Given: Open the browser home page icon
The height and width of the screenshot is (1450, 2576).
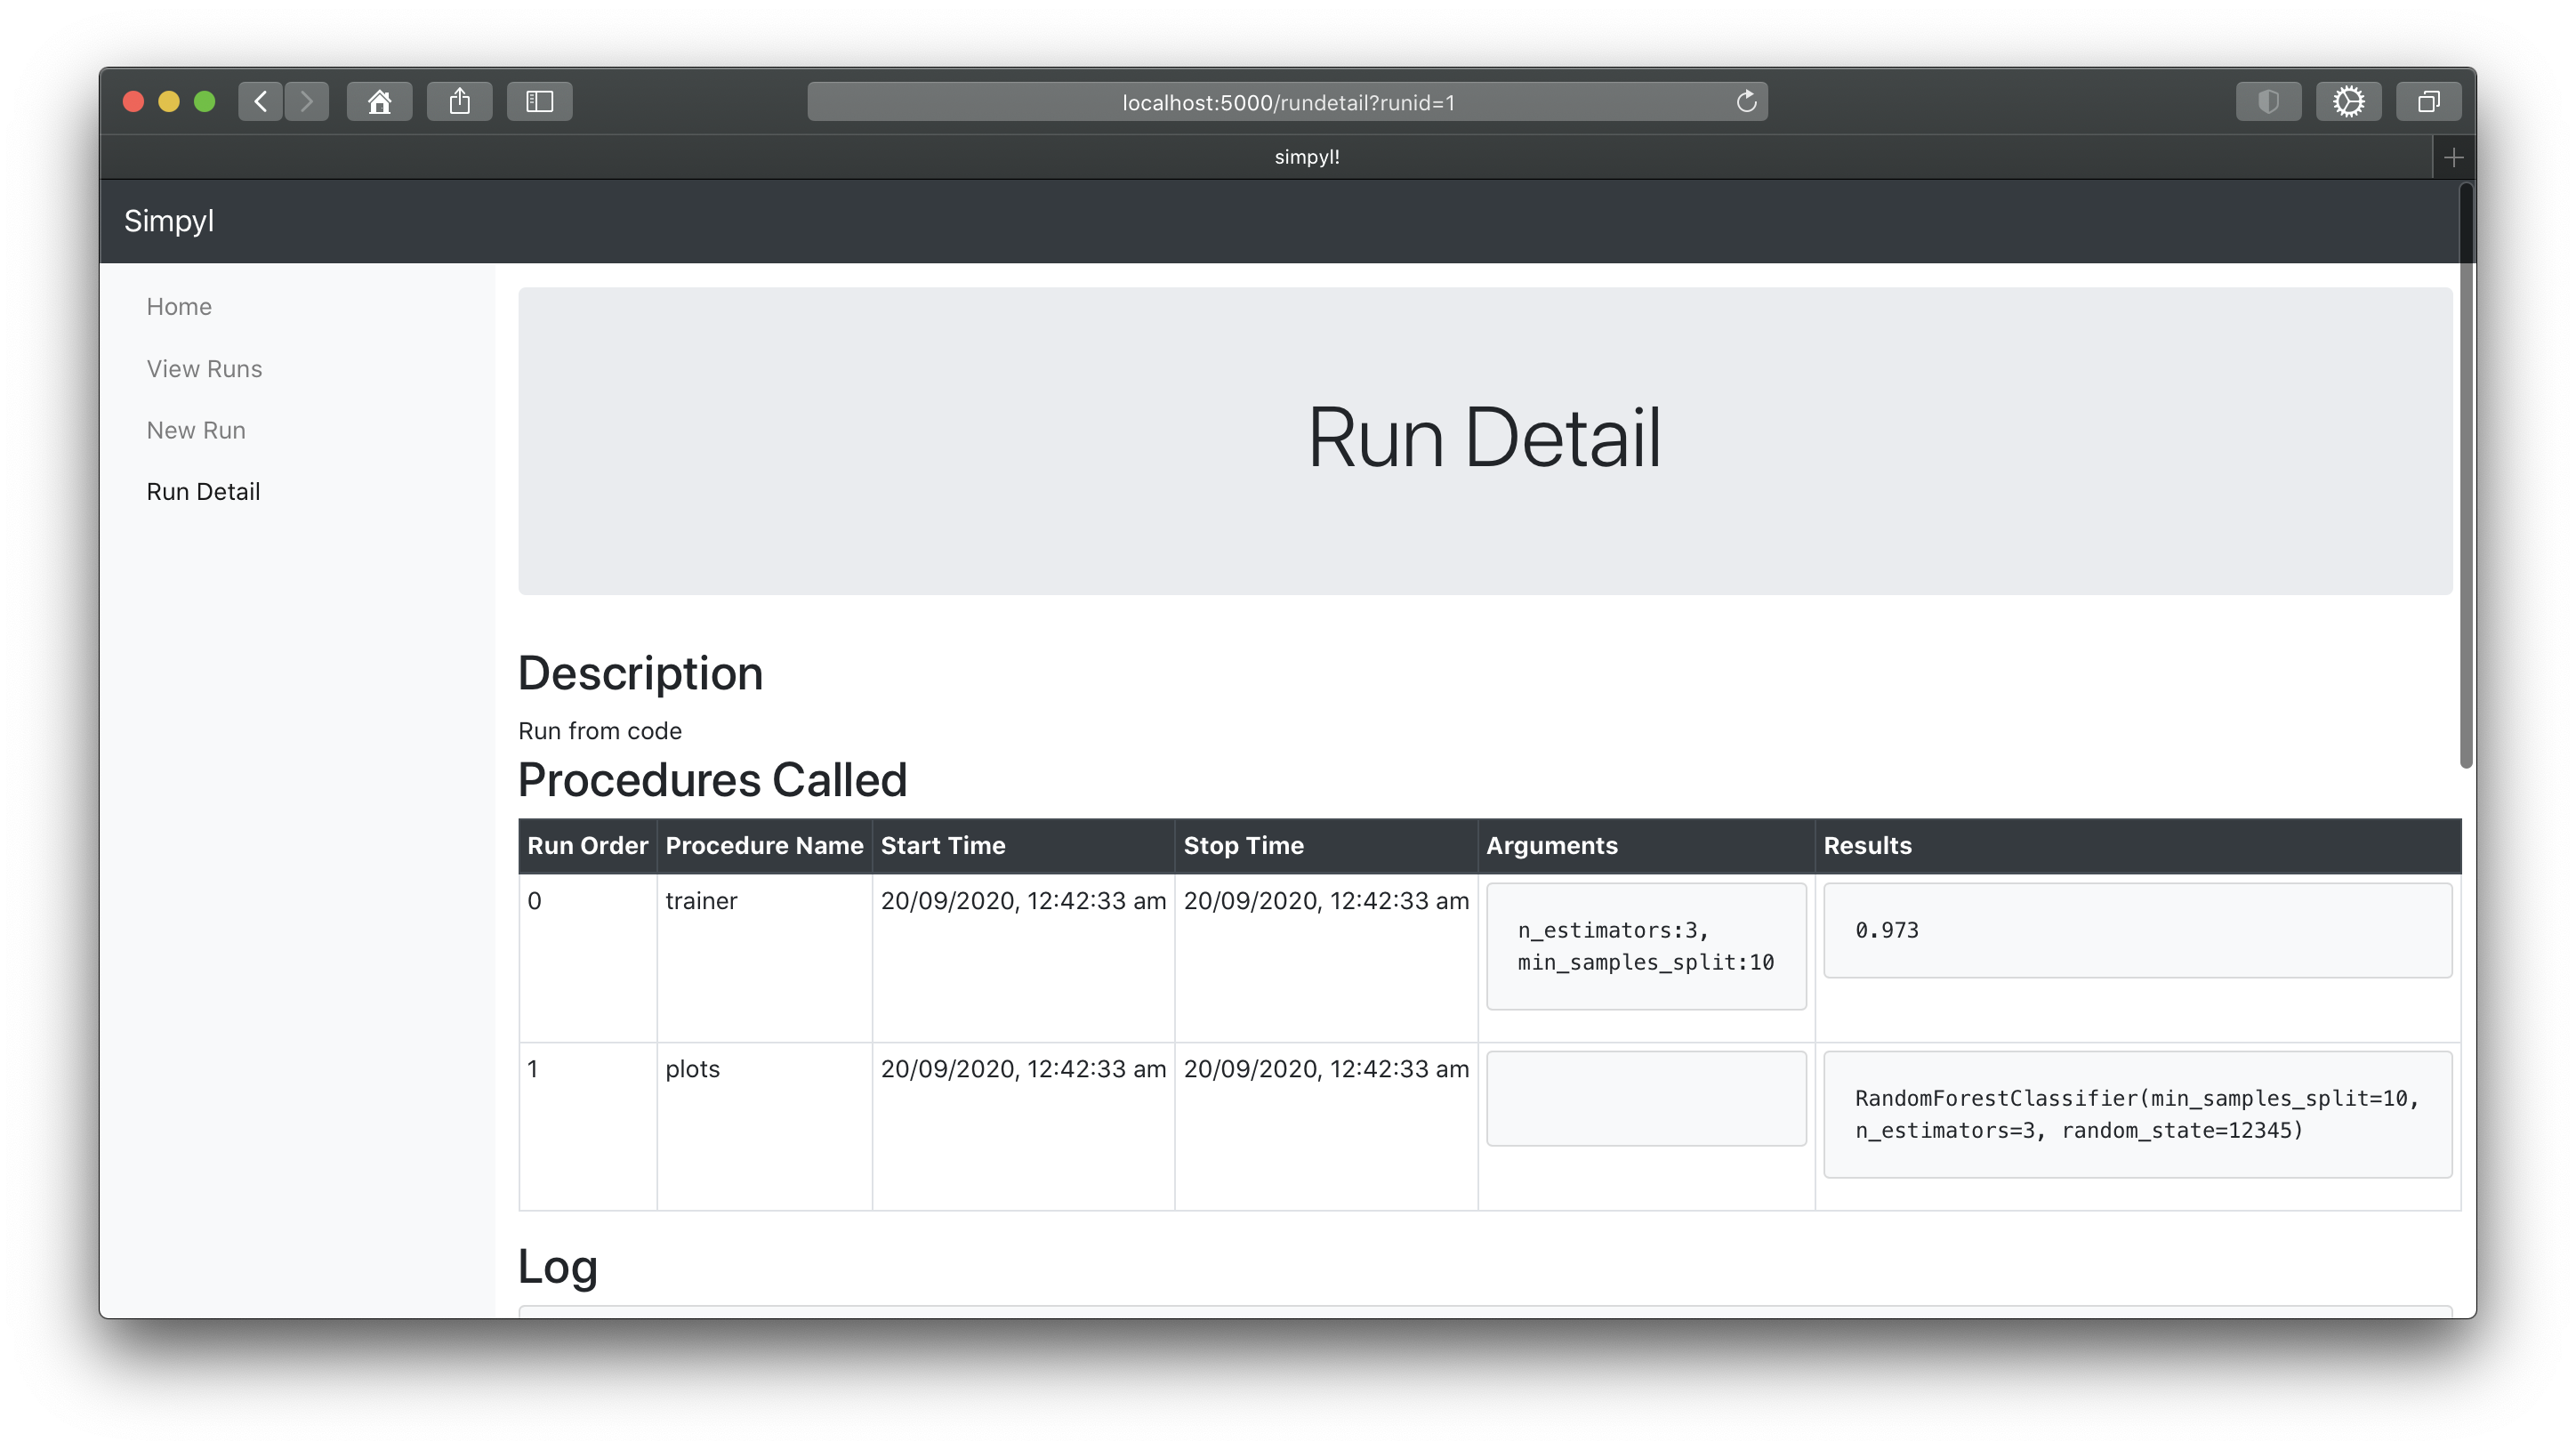Looking at the screenshot, I should coord(379,101).
